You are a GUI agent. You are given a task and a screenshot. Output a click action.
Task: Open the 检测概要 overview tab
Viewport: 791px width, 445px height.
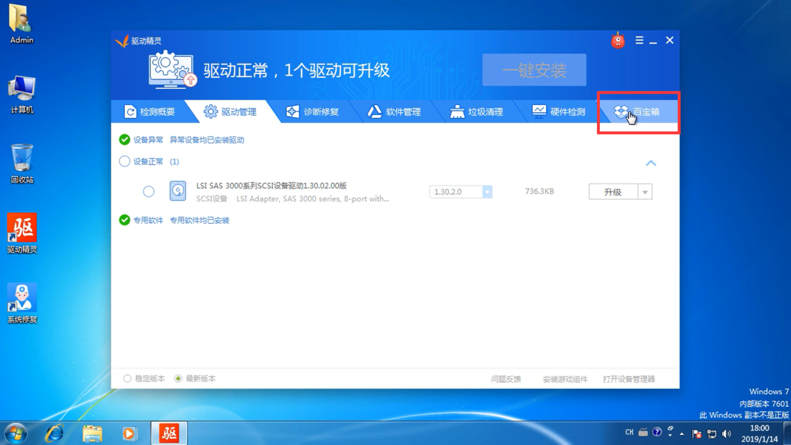click(x=150, y=112)
